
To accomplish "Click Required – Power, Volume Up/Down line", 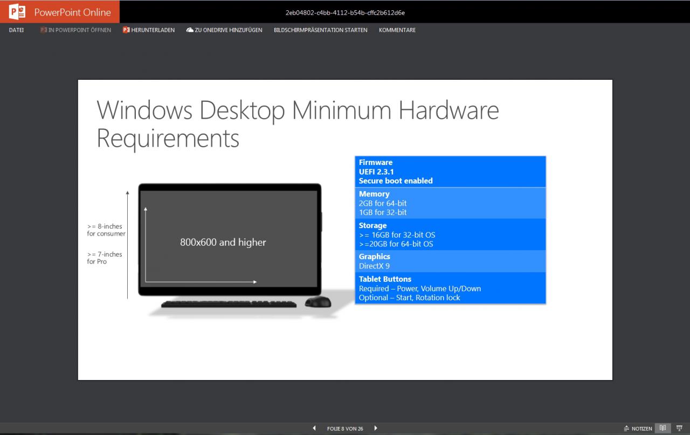I will (420, 288).
